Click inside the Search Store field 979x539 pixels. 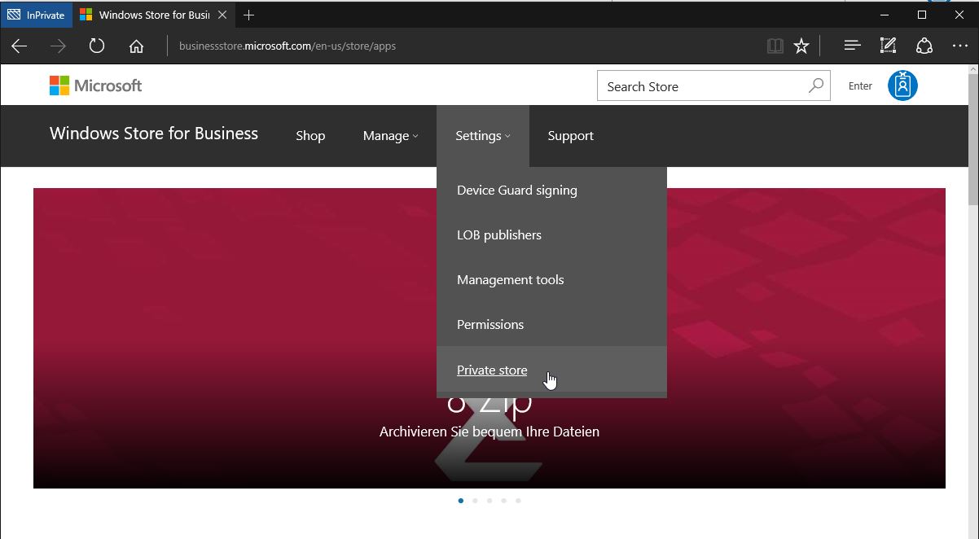(700, 85)
